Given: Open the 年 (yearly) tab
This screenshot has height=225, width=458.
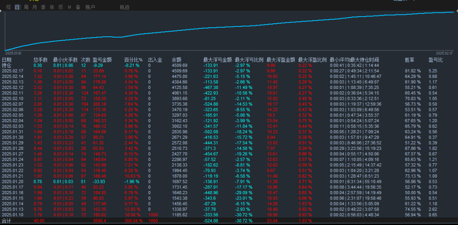Looking at the screenshot, I should [x=52, y=7].
